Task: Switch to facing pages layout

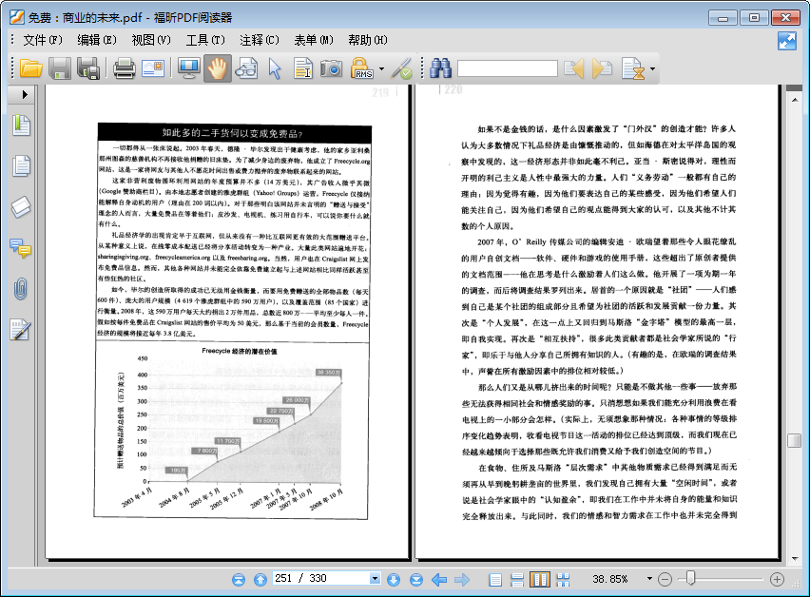Action: 540,580
